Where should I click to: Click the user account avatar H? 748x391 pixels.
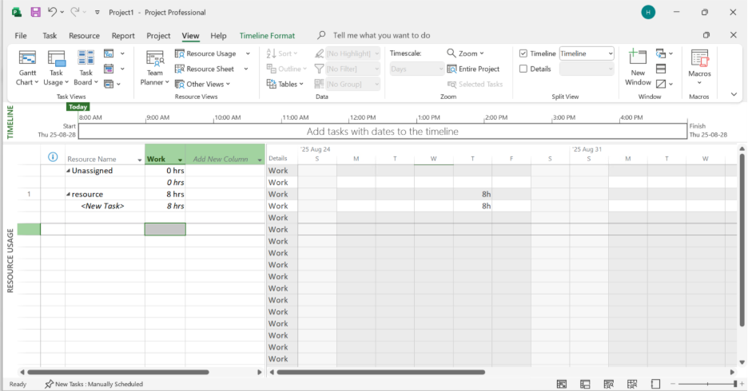[x=648, y=13]
